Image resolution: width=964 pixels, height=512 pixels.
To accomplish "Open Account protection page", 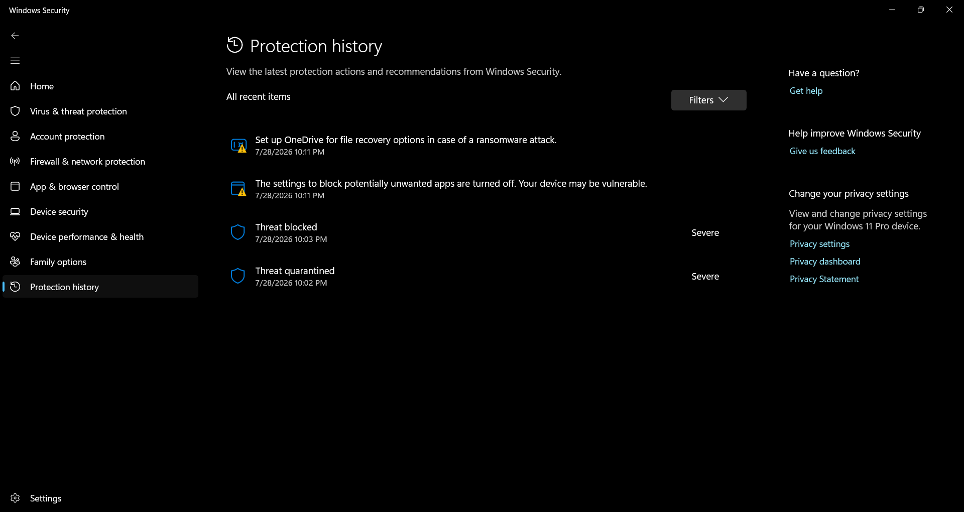I will pyautogui.click(x=100, y=136).
